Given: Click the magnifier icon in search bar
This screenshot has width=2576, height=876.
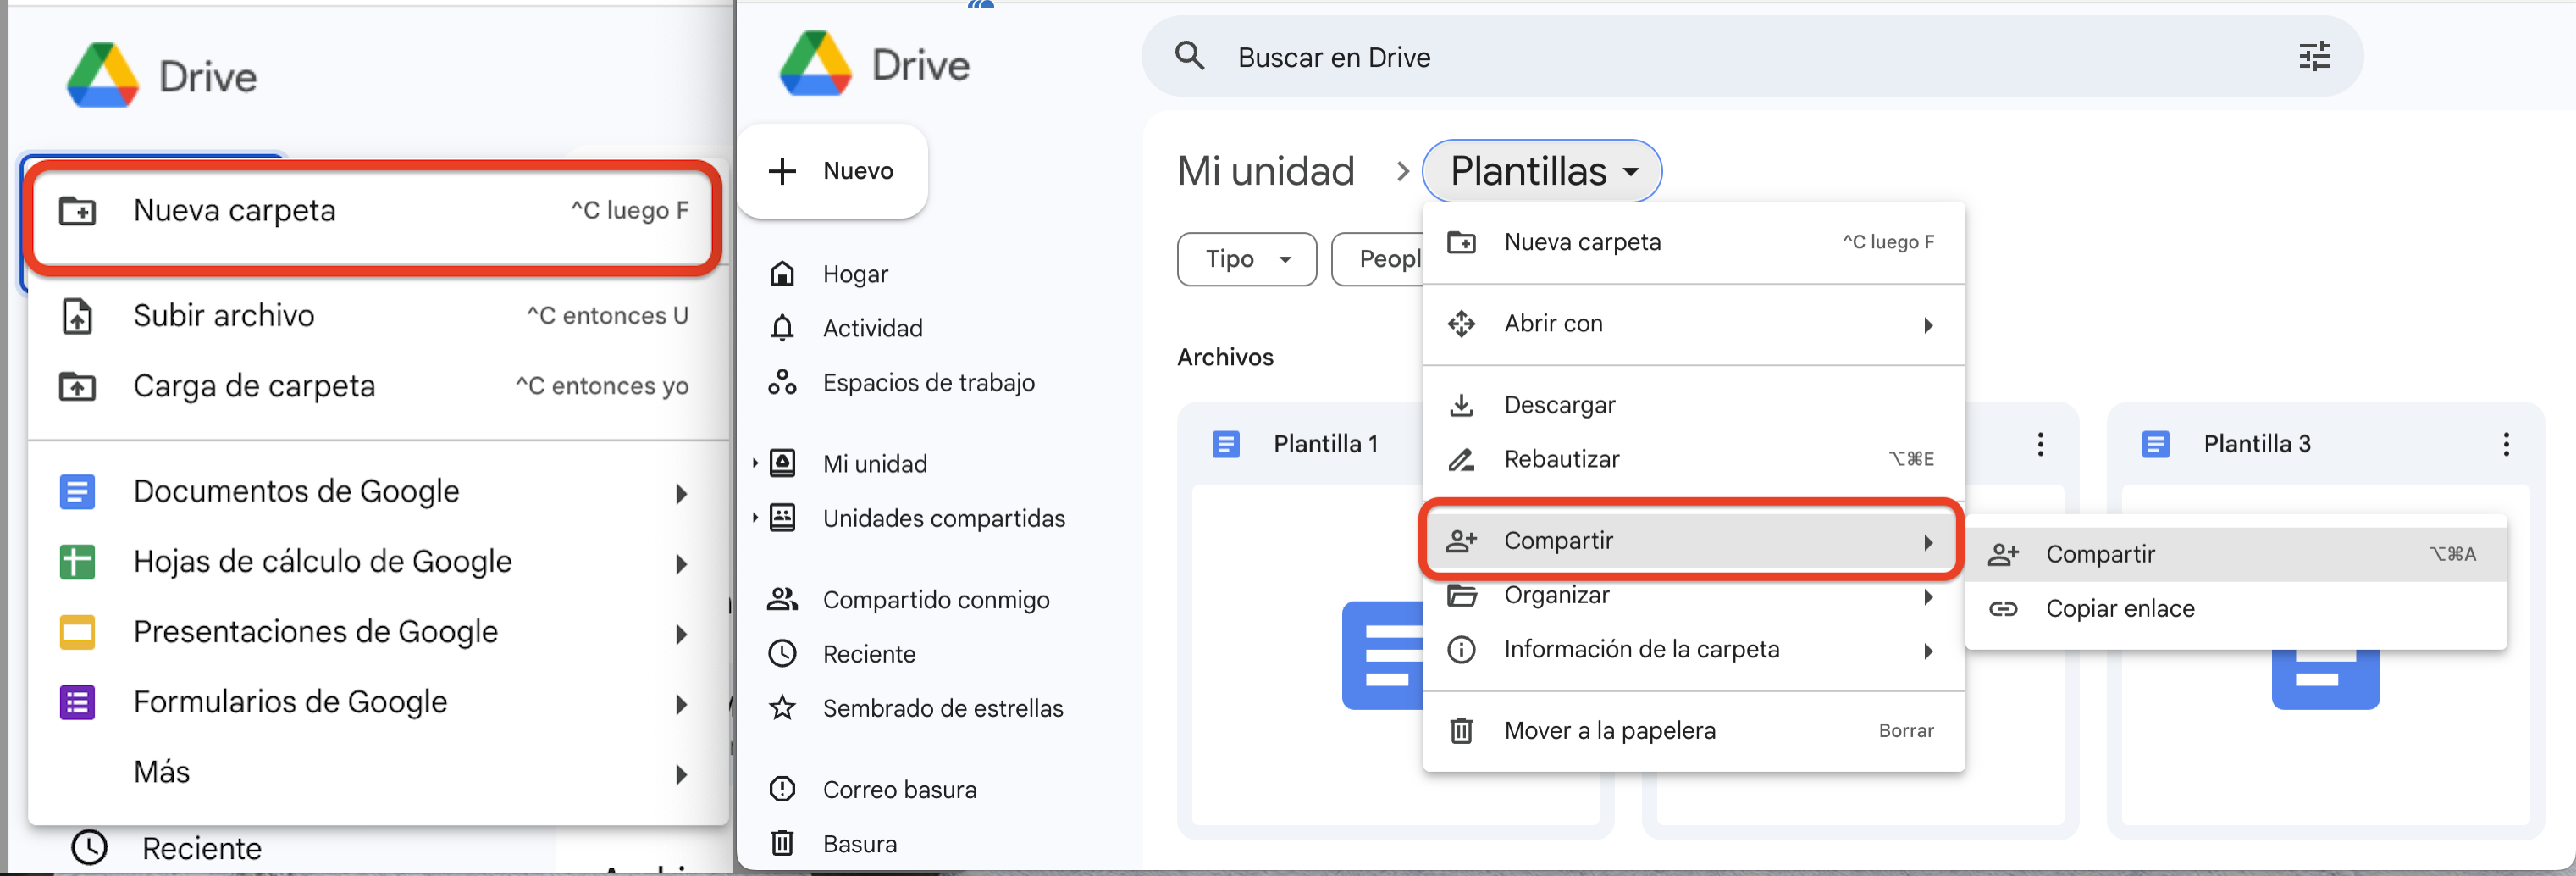Looking at the screenshot, I should [1189, 57].
